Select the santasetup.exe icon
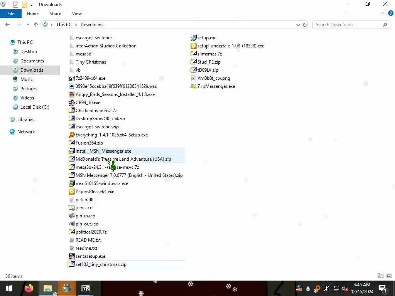The image size is (395, 296). (72, 256)
